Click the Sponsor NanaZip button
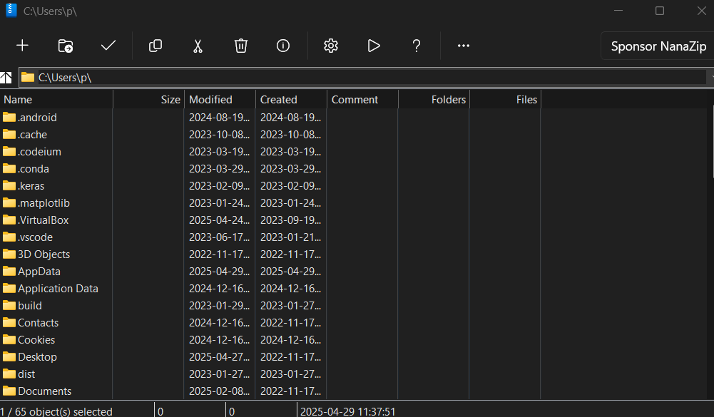Screen dimensions: 714x417 pyautogui.click(x=658, y=46)
